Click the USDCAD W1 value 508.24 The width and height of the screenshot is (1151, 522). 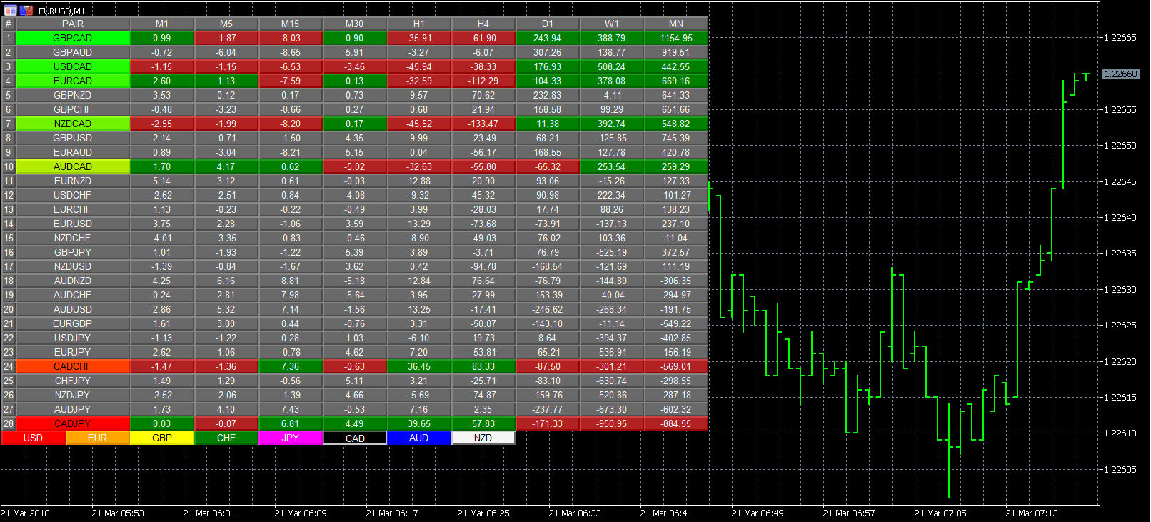tap(612, 66)
